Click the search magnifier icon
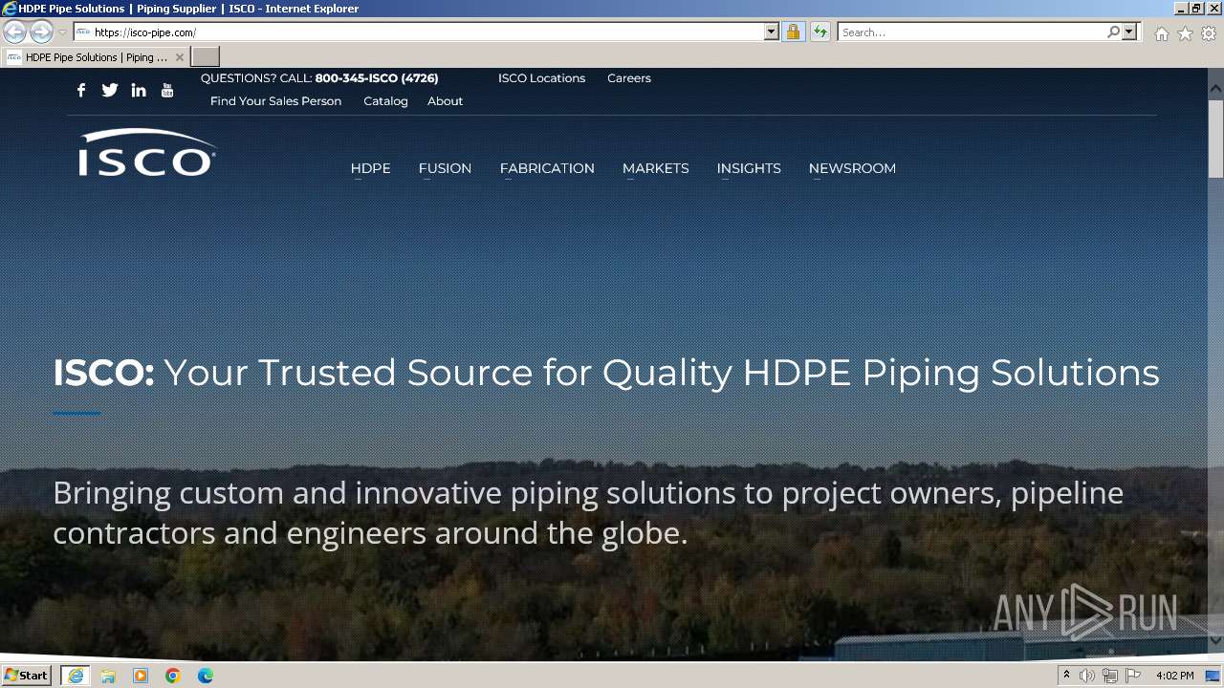Screen dimensions: 1224x688 pos(1113,32)
